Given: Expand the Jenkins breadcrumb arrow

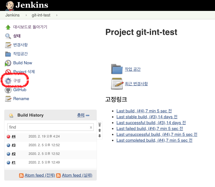Looking at the screenshot, I should [x=26, y=15].
